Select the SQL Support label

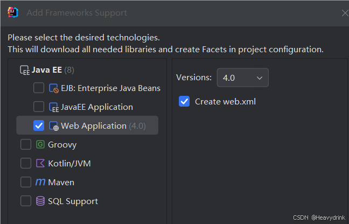point(73,201)
